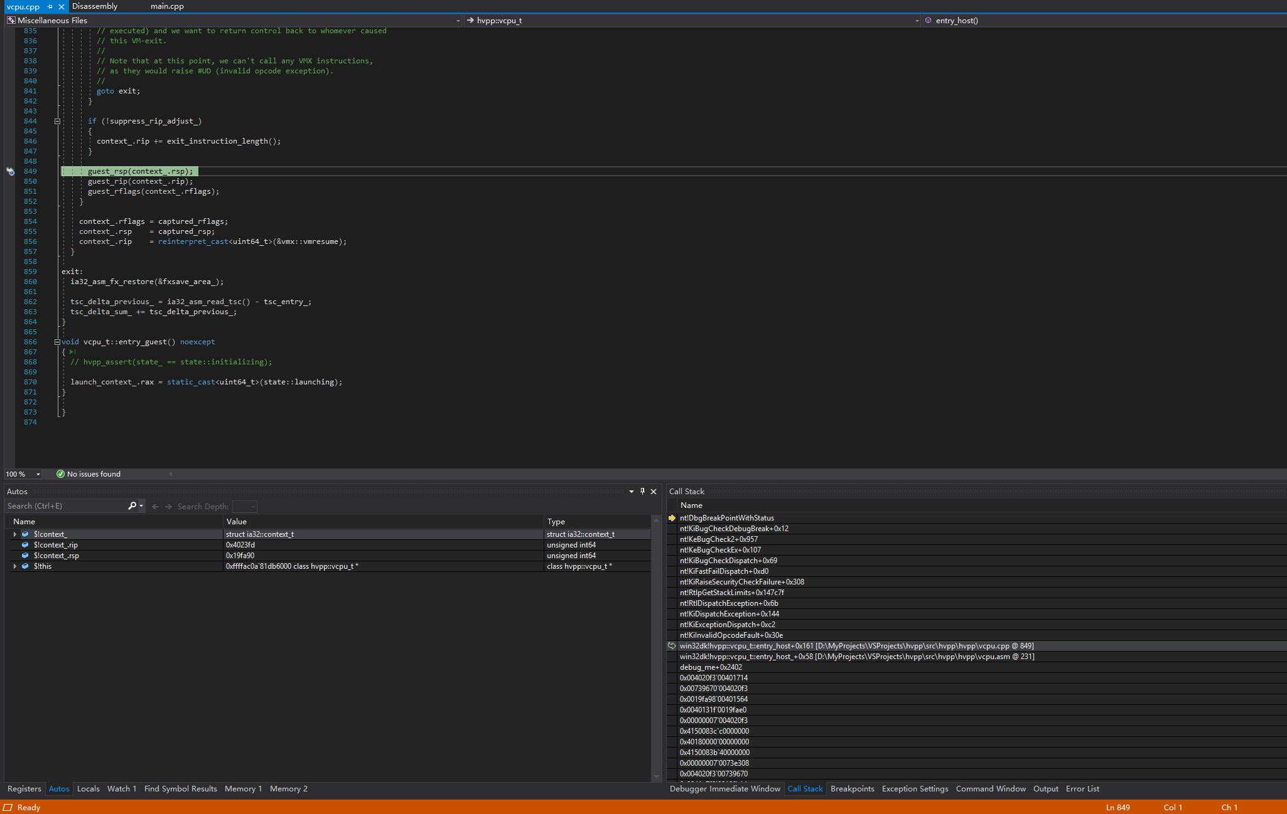Click the $!context_.rsp variable icon
The height and width of the screenshot is (814, 1287).
[25, 556]
